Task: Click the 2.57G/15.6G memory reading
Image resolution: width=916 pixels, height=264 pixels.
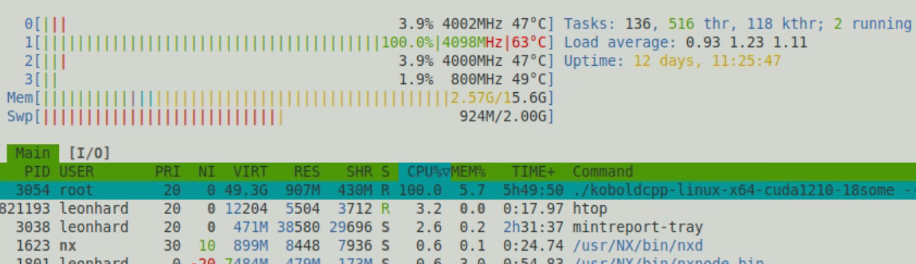Action: pyautogui.click(x=499, y=98)
